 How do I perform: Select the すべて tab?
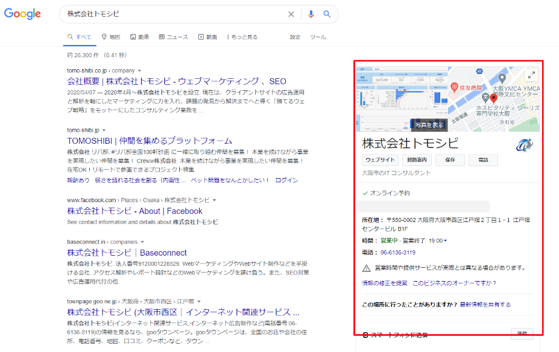pos(80,37)
